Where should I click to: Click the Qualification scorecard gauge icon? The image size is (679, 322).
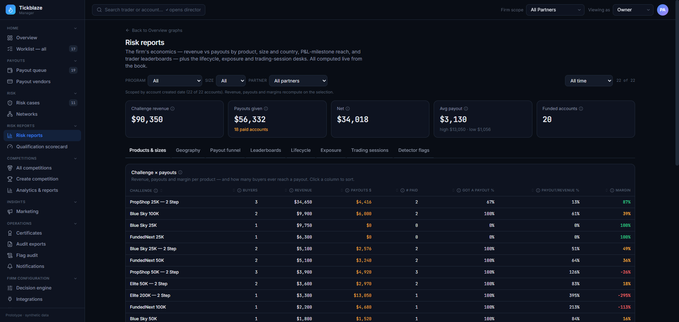[10, 147]
